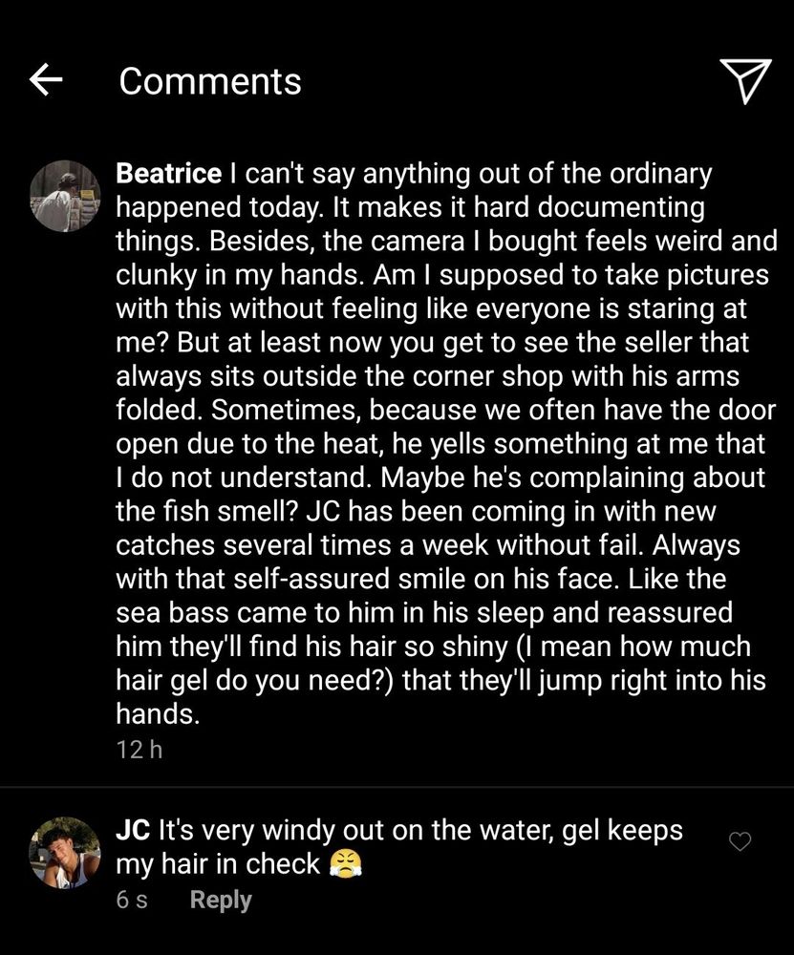Click the steaming angry face emoji

[x=346, y=863]
